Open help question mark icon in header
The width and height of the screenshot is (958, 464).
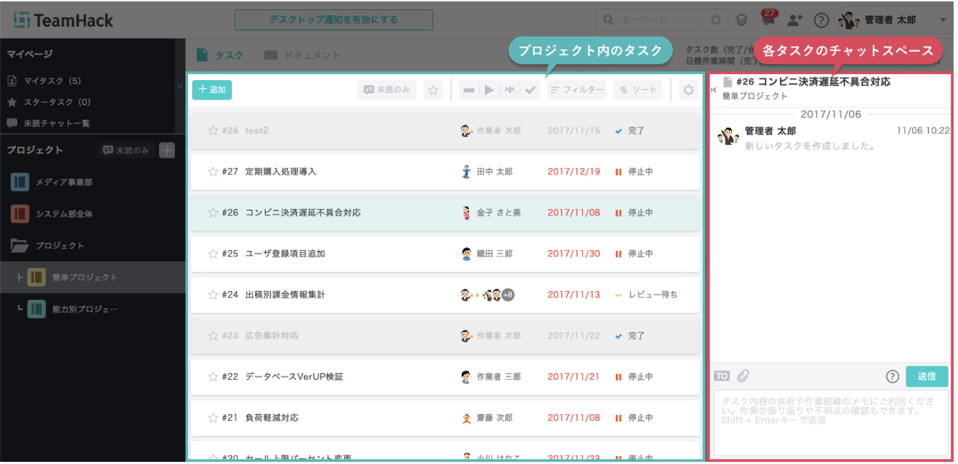(x=820, y=20)
